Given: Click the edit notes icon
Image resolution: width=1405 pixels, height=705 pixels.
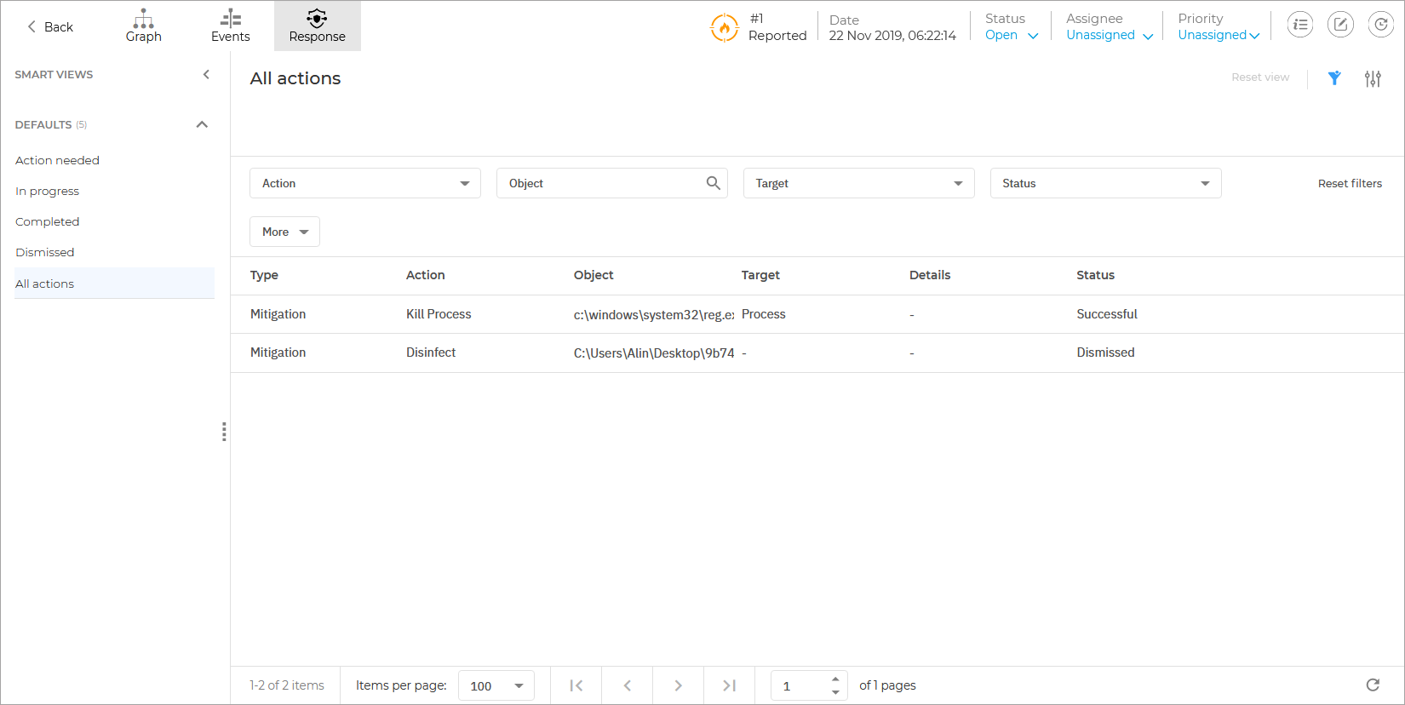Looking at the screenshot, I should click(1340, 25).
